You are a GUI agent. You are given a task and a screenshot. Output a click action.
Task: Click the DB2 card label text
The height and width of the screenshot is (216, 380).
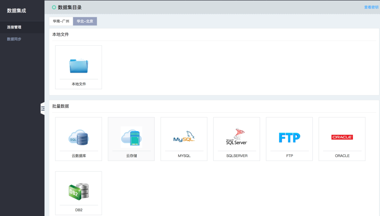coord(79,210)
